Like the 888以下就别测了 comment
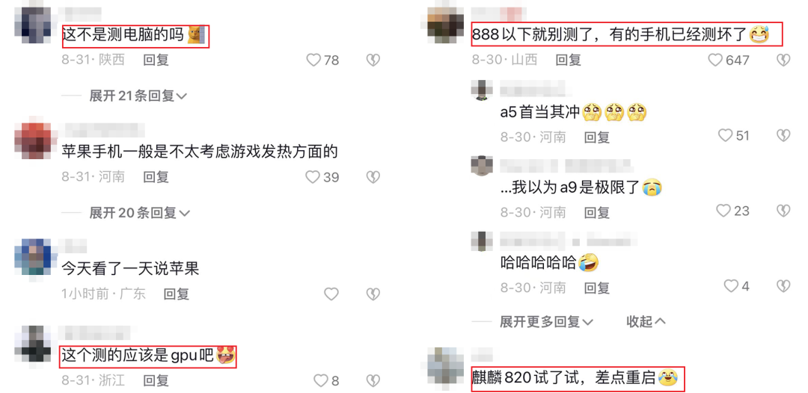Screen dimensions: 808x393 (x=715, y=61)
